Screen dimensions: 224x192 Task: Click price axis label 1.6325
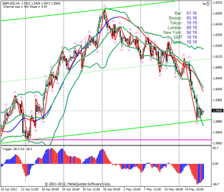pos(218,3)
